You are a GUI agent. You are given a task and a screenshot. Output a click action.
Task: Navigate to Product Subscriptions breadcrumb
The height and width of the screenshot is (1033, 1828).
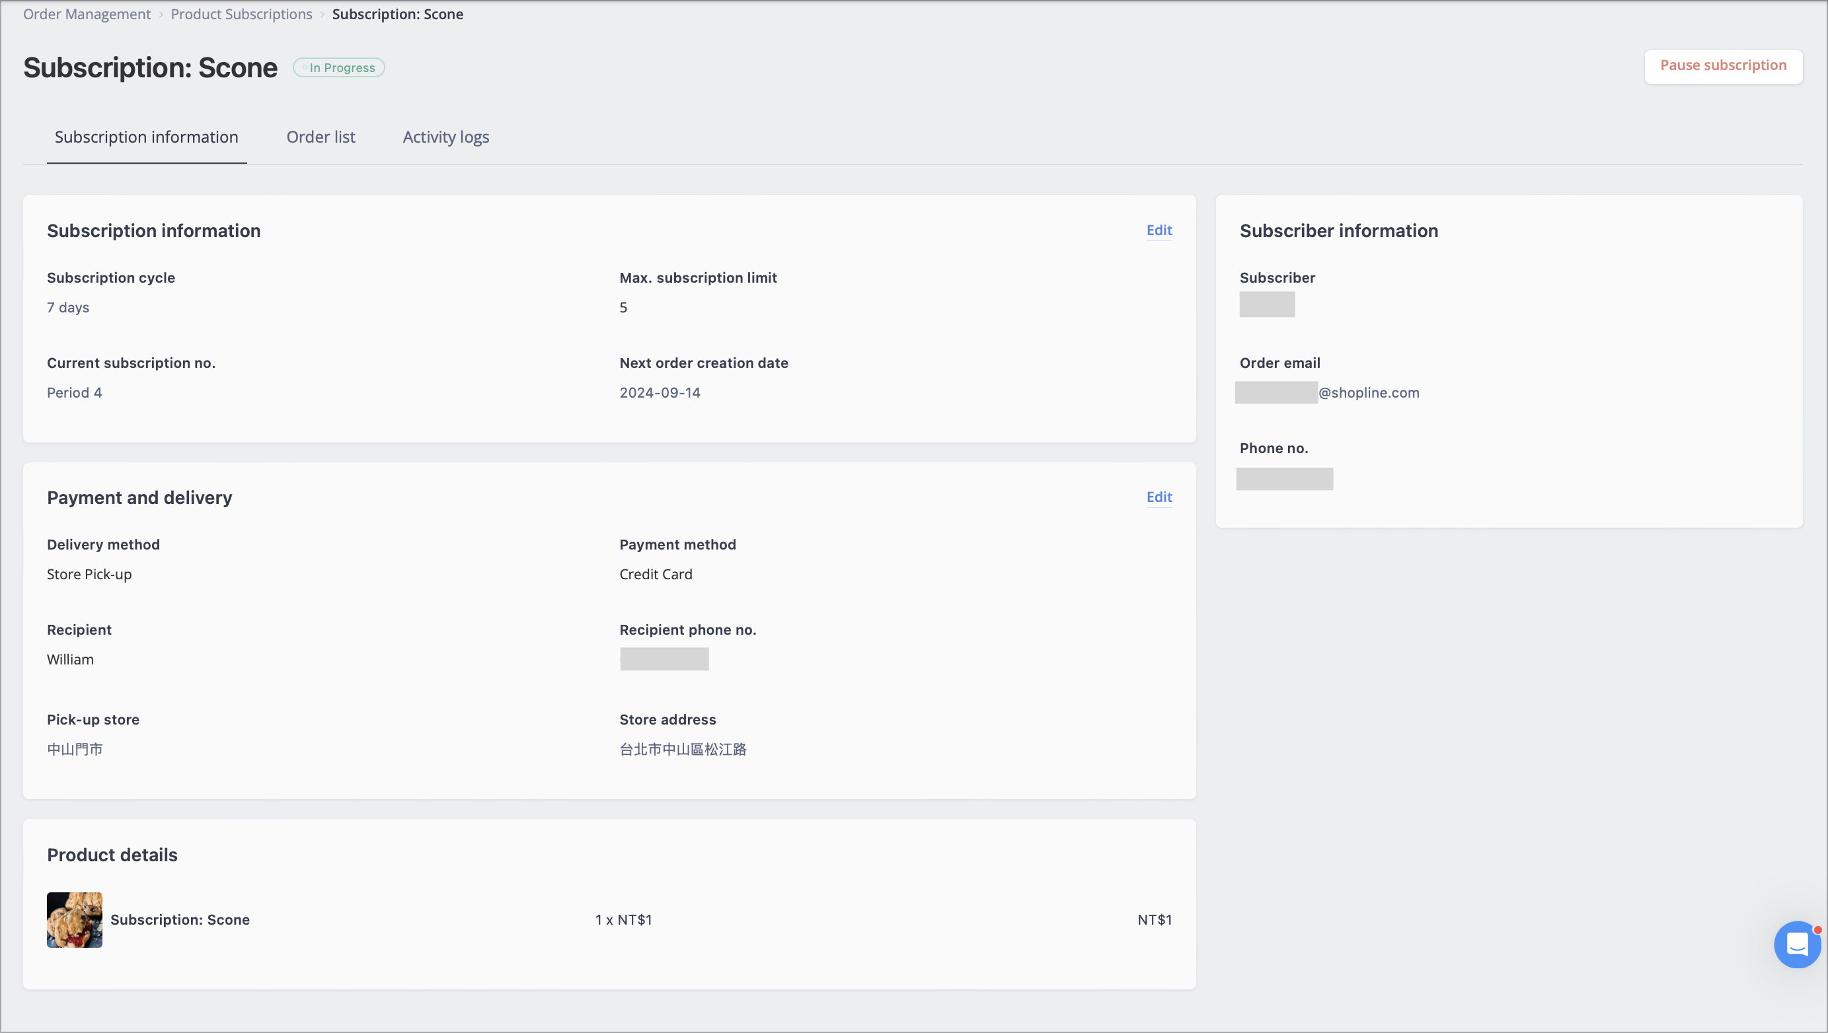click(x=241, y=14)
